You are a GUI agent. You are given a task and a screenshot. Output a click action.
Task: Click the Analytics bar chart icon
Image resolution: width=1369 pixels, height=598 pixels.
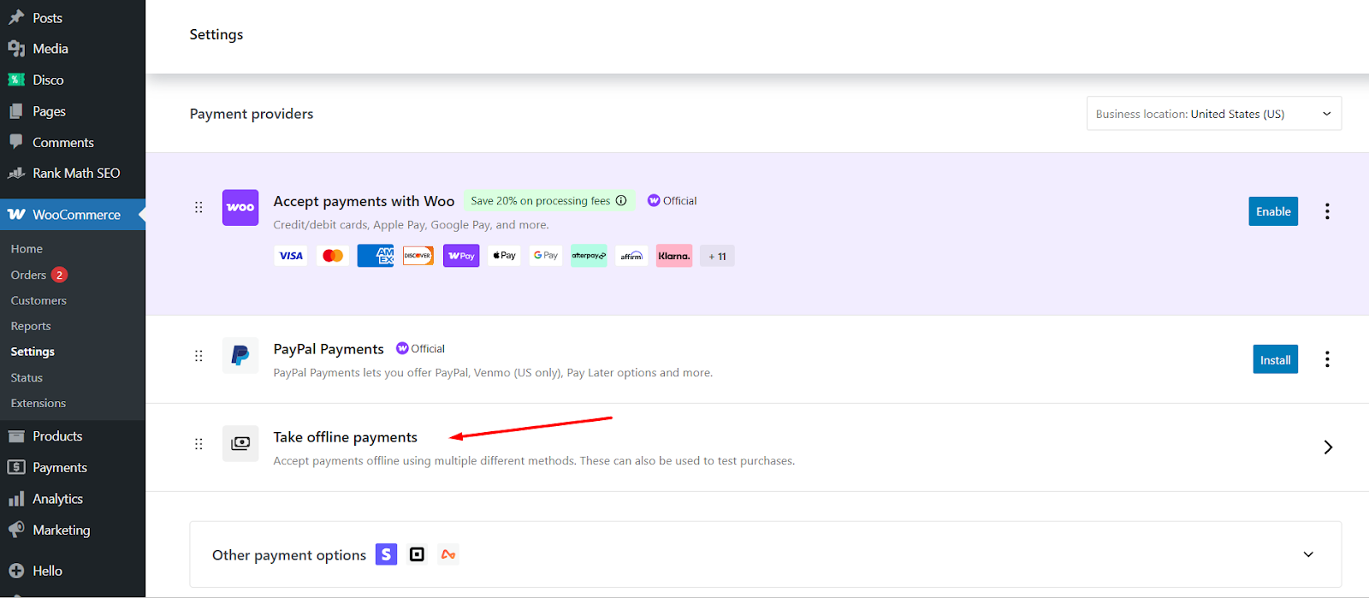[16, 499]
